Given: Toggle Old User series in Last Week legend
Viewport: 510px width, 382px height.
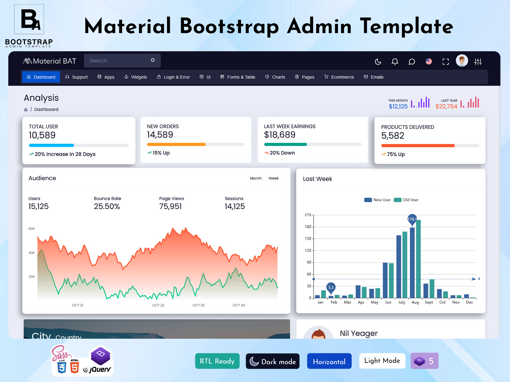Looking at the screenshot, I should tap(406, 200).
